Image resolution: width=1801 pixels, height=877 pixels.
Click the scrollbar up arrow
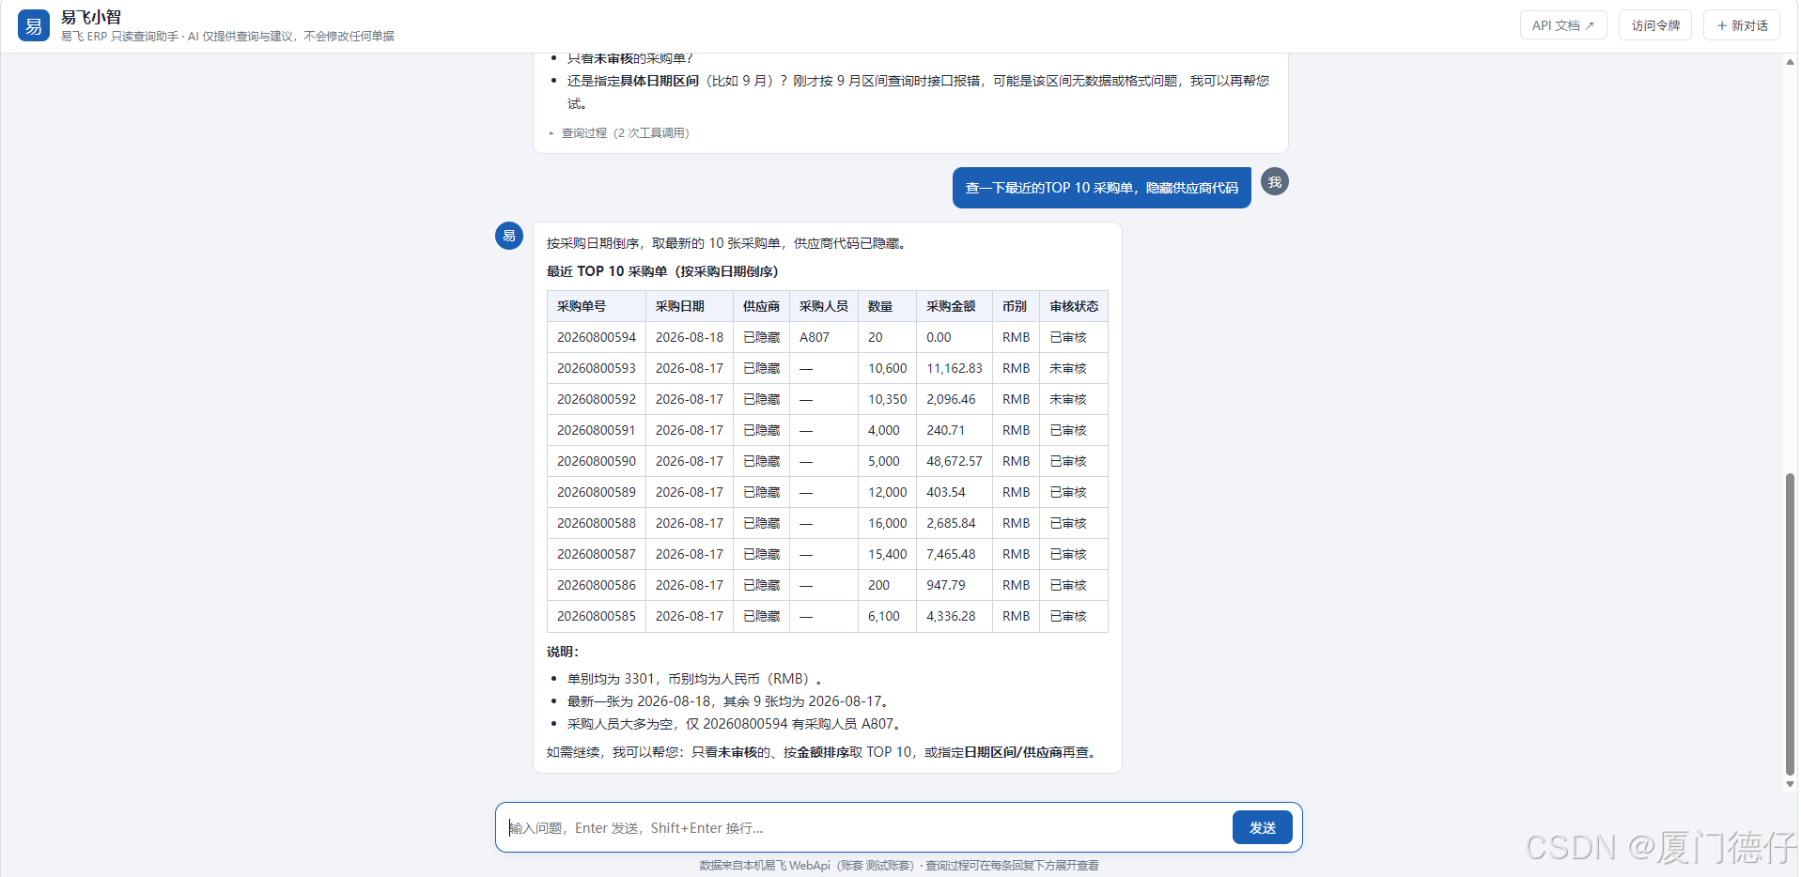tap(1790, 61)
